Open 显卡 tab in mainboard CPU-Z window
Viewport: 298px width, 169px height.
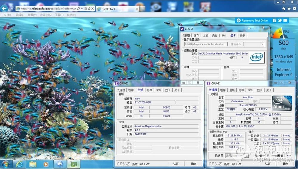pos(168,90)
